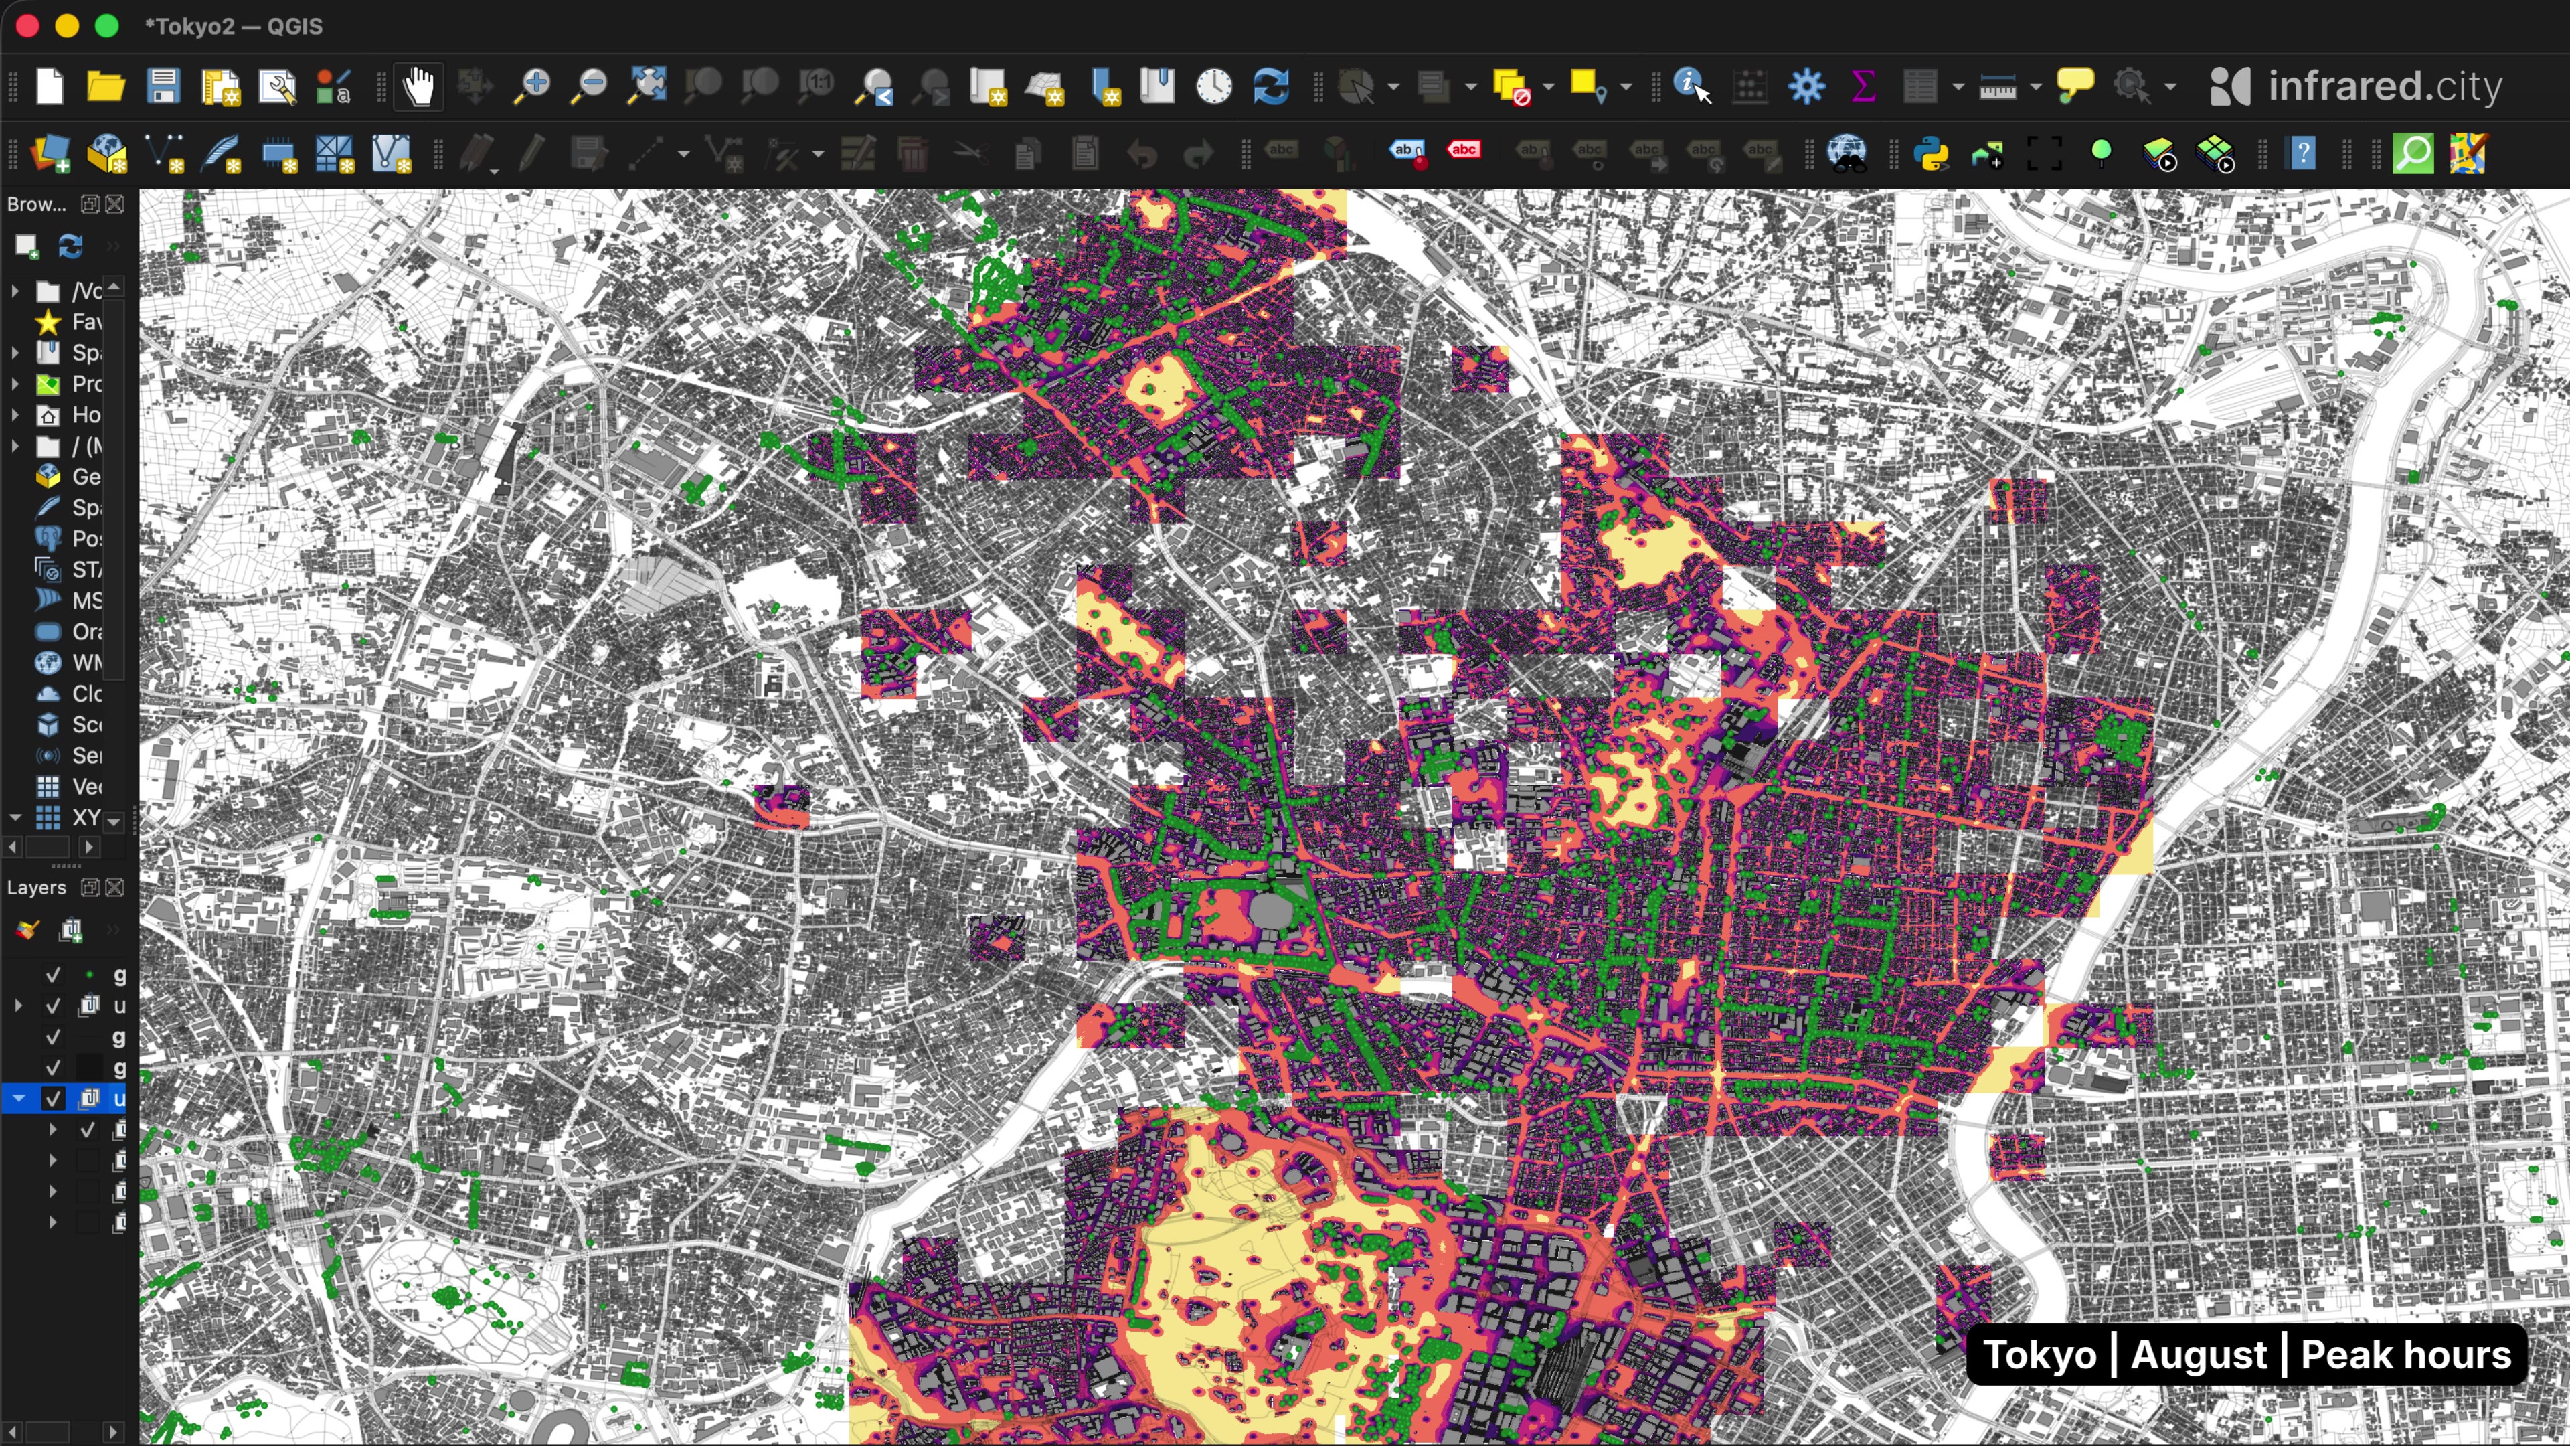Activate the Identify Features tool

tap(1692, 87)
